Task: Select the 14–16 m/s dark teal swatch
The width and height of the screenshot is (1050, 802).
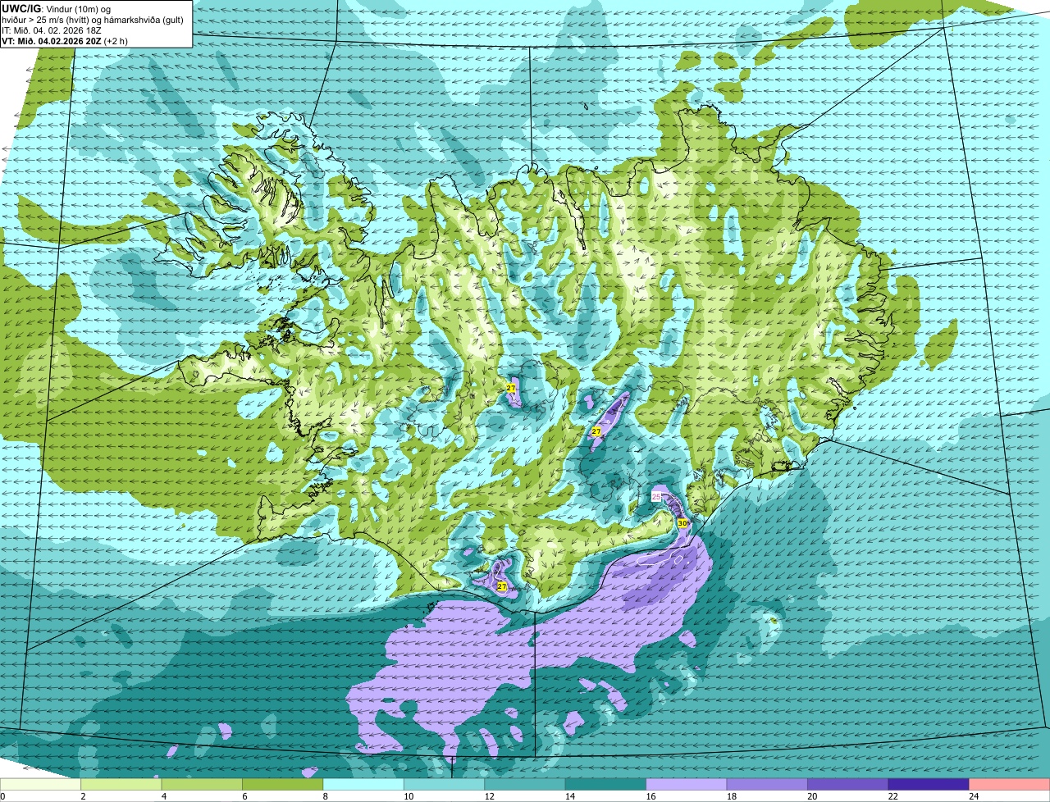Action: click(x=606, y=785)
